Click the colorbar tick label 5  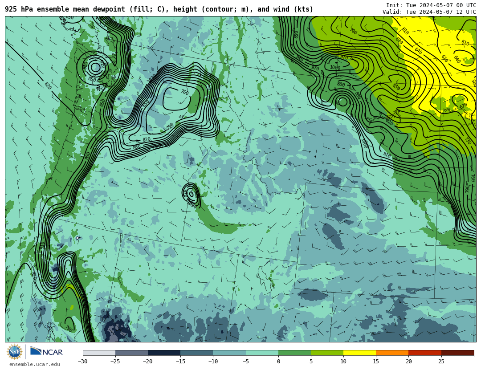point(311,362)
